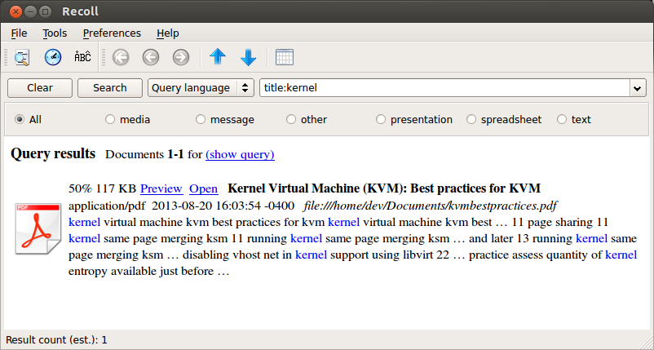The width and height of the screenshot is (654, 350).
Task: Select the All category radio button
Action: pos(20,120)
